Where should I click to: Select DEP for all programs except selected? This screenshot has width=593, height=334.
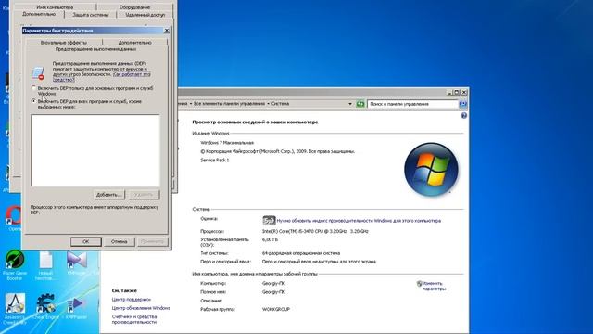[x=33, y=101]
